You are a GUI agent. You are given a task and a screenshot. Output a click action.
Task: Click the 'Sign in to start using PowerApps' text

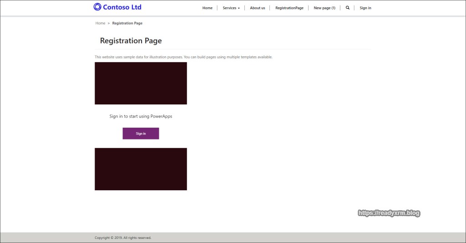click(x=141, y=116)
